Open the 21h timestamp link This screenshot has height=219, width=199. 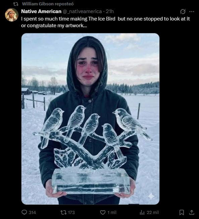coord(110,11)
